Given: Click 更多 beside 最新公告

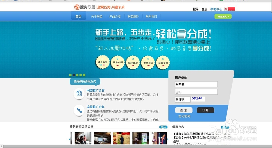Looking at the screenshot, I should pyautogui.click(x=225, y=127).
